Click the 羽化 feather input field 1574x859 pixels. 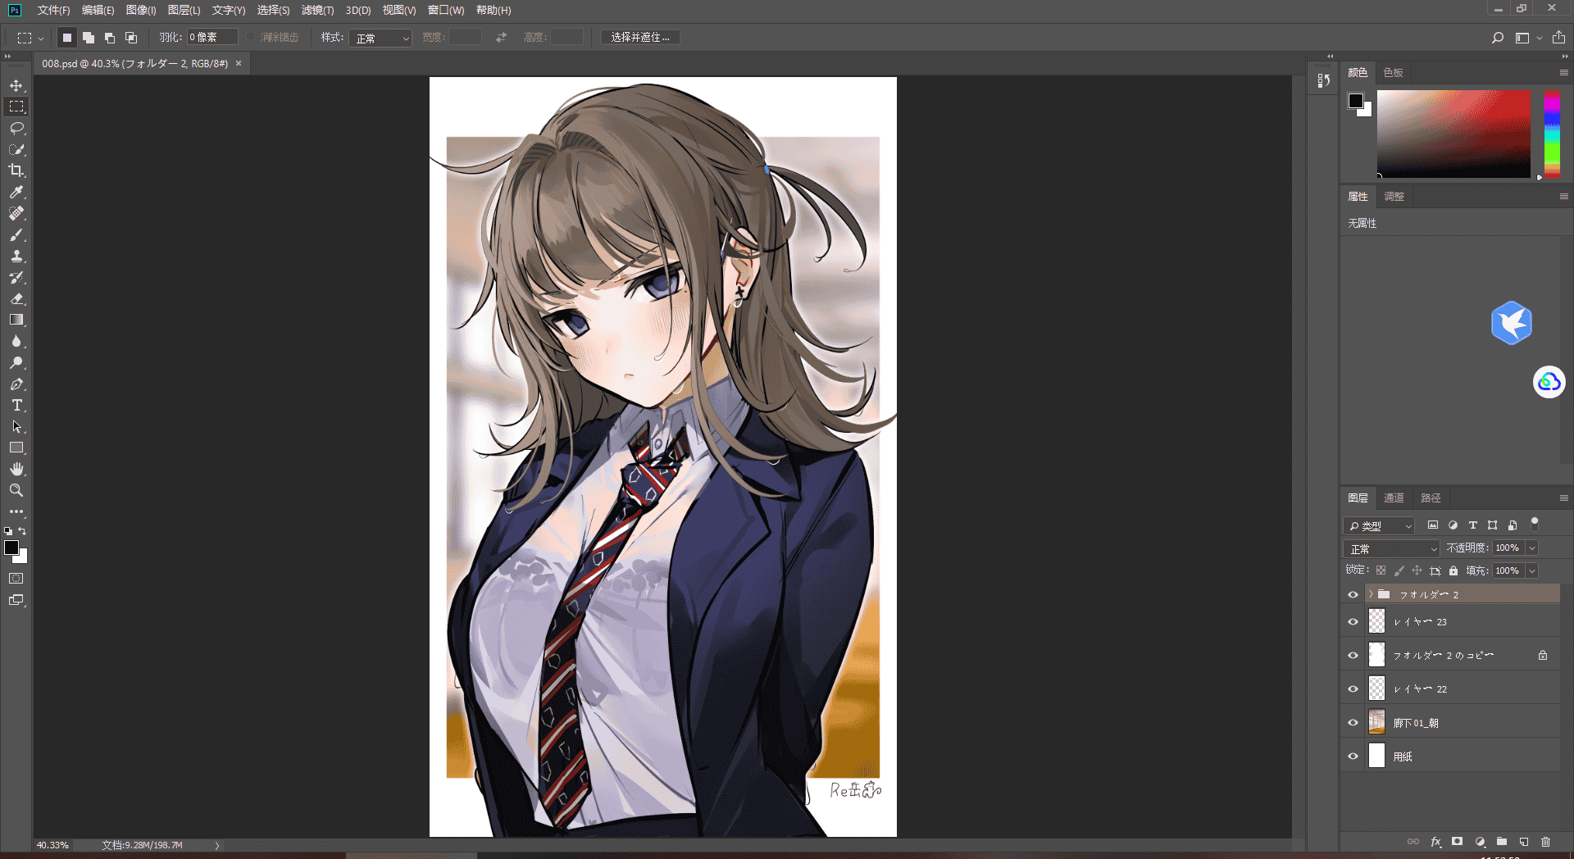(212, 38)
